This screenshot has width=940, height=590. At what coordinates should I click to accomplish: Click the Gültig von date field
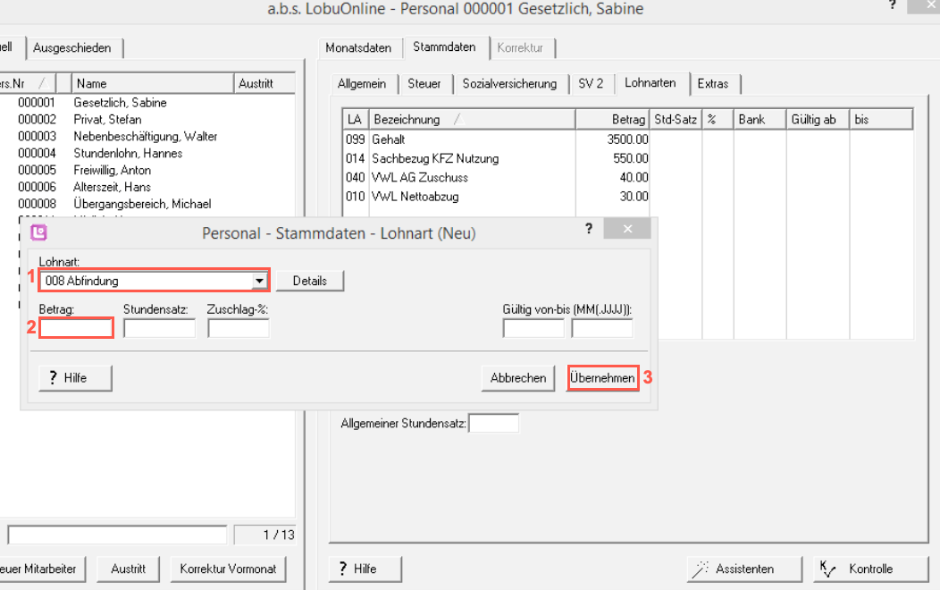pos(533,328)
